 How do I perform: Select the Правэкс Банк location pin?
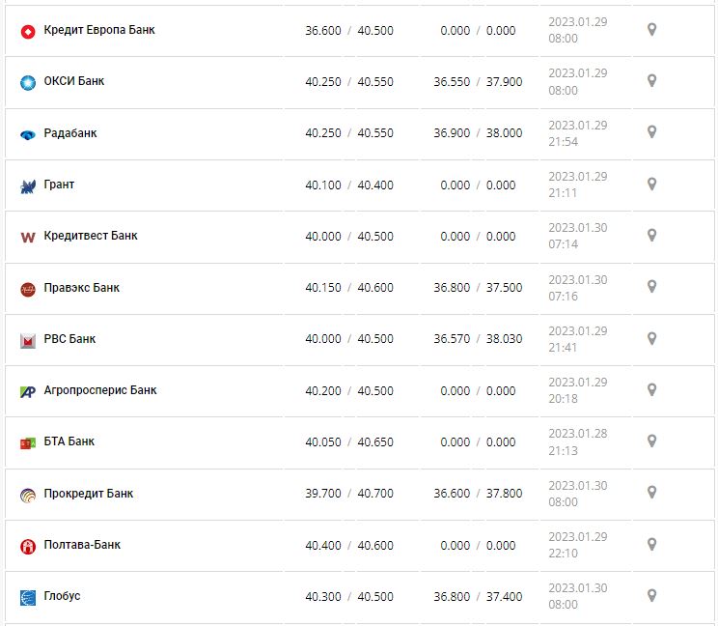[651, 287]
